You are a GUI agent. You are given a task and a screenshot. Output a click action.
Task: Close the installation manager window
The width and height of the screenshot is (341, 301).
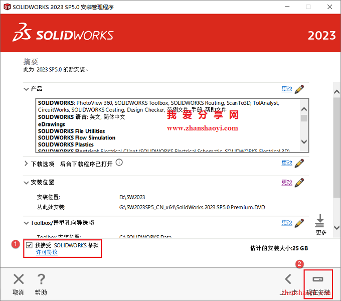point(329,7)
